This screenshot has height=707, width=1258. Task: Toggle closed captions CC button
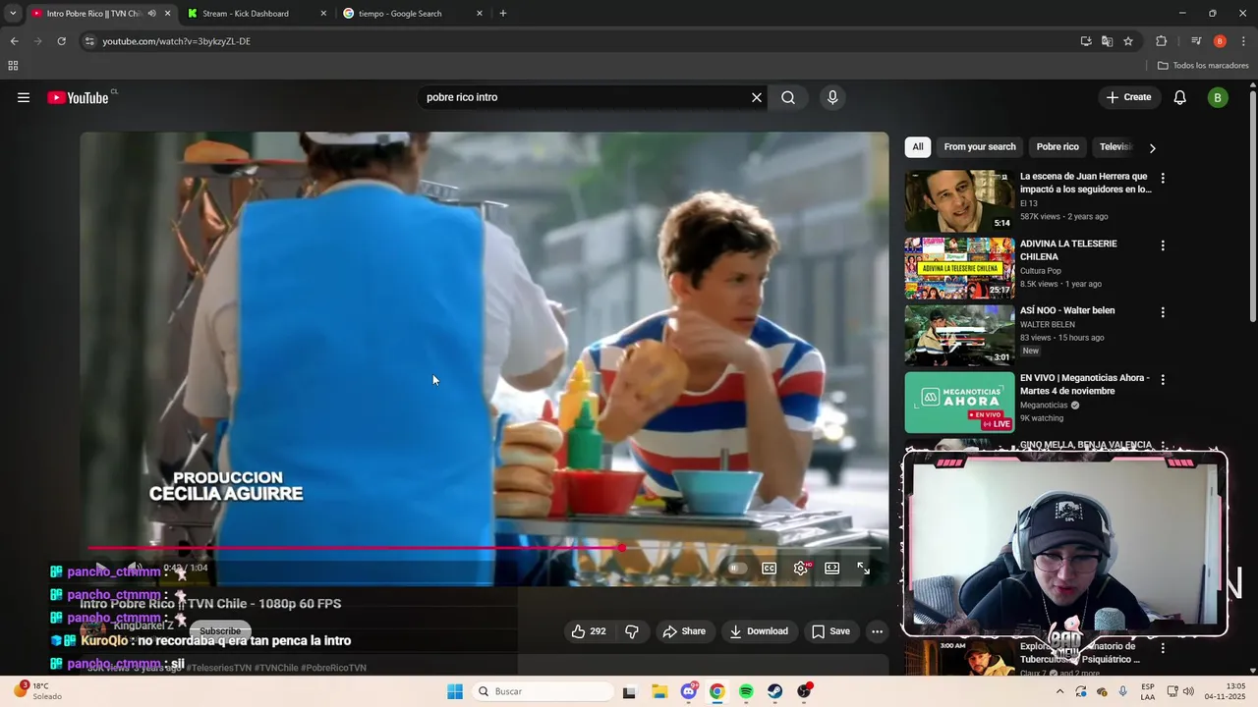769,568
